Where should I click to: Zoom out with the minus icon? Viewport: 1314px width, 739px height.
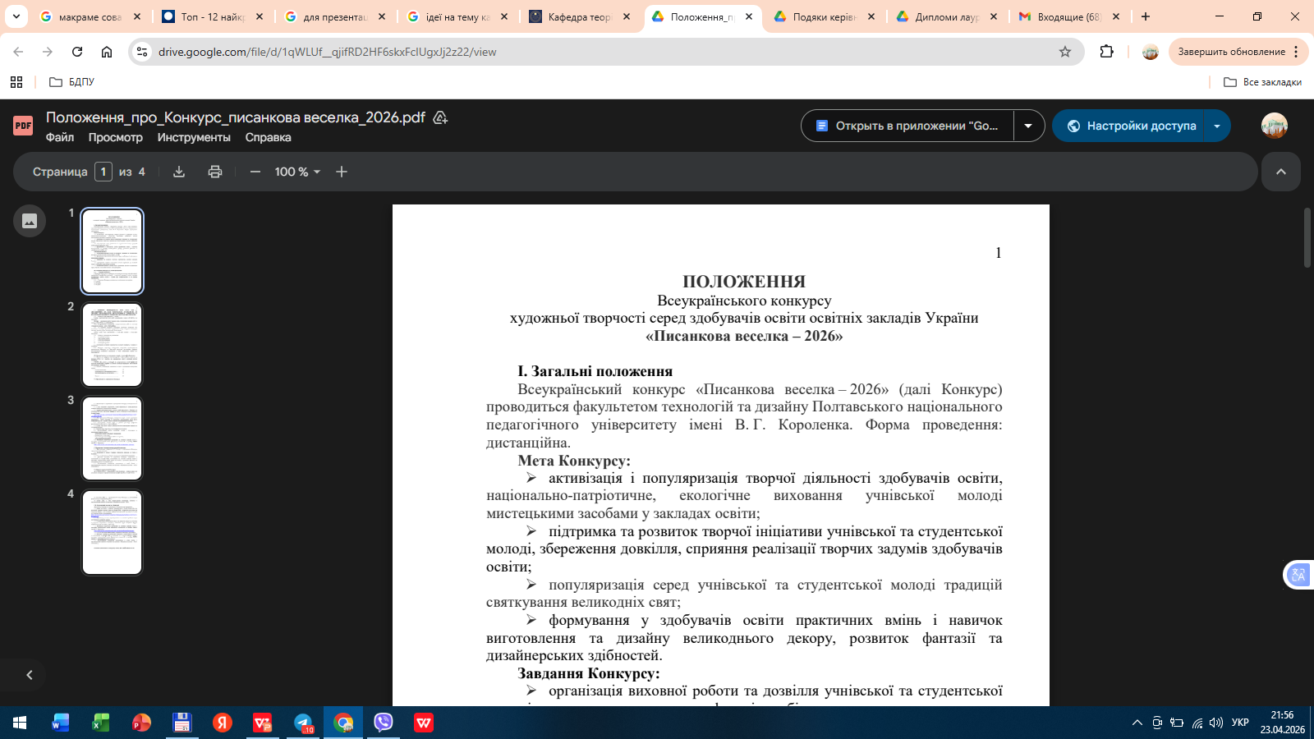[255, 172]
